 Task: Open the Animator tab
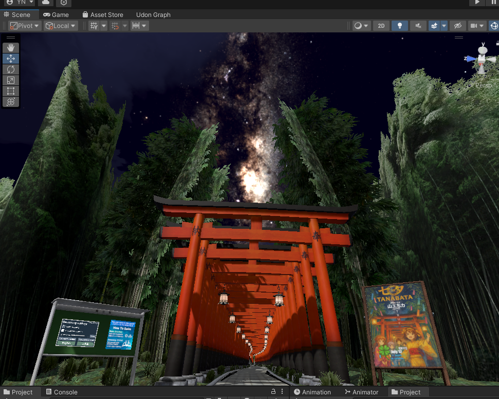tap(362, 392)
